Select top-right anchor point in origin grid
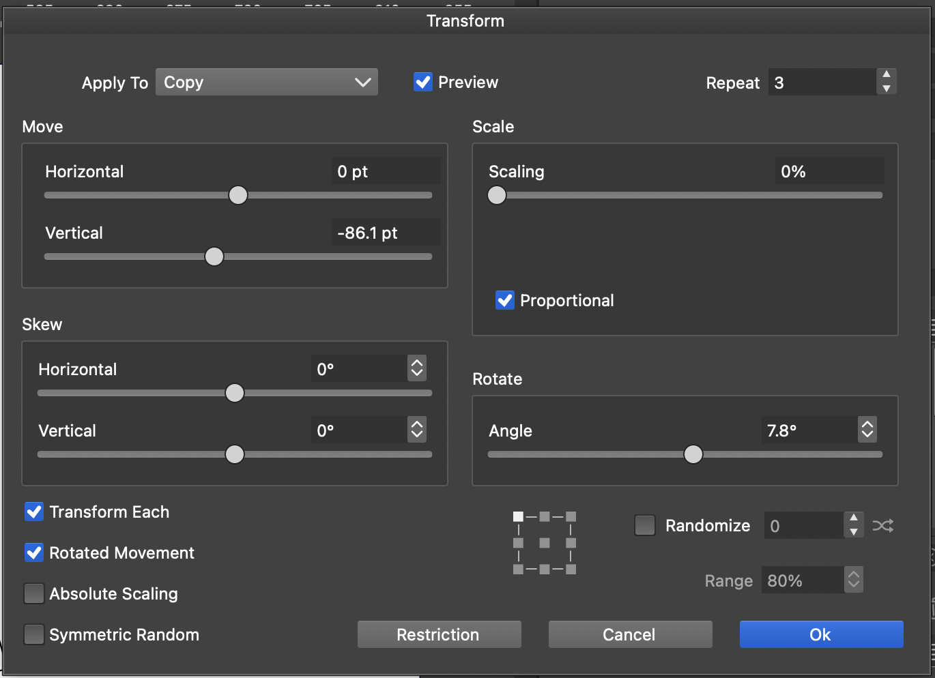Image resolution: width=935 pixels, height=678 pixels. [x=571, y=517]
